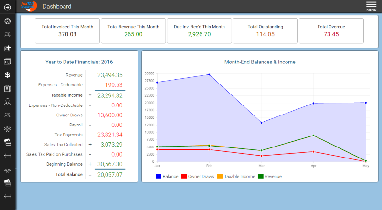Viewport: 382px width, 210px height.
Task: Open the hamburger MENU at top right
Action: [371, 6]
